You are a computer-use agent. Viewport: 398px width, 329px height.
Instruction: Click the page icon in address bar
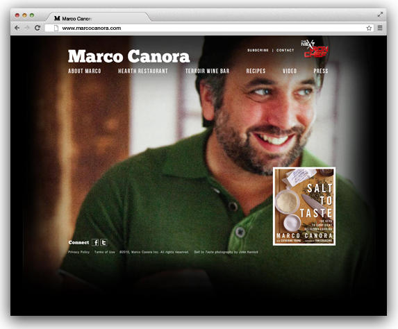56,28
